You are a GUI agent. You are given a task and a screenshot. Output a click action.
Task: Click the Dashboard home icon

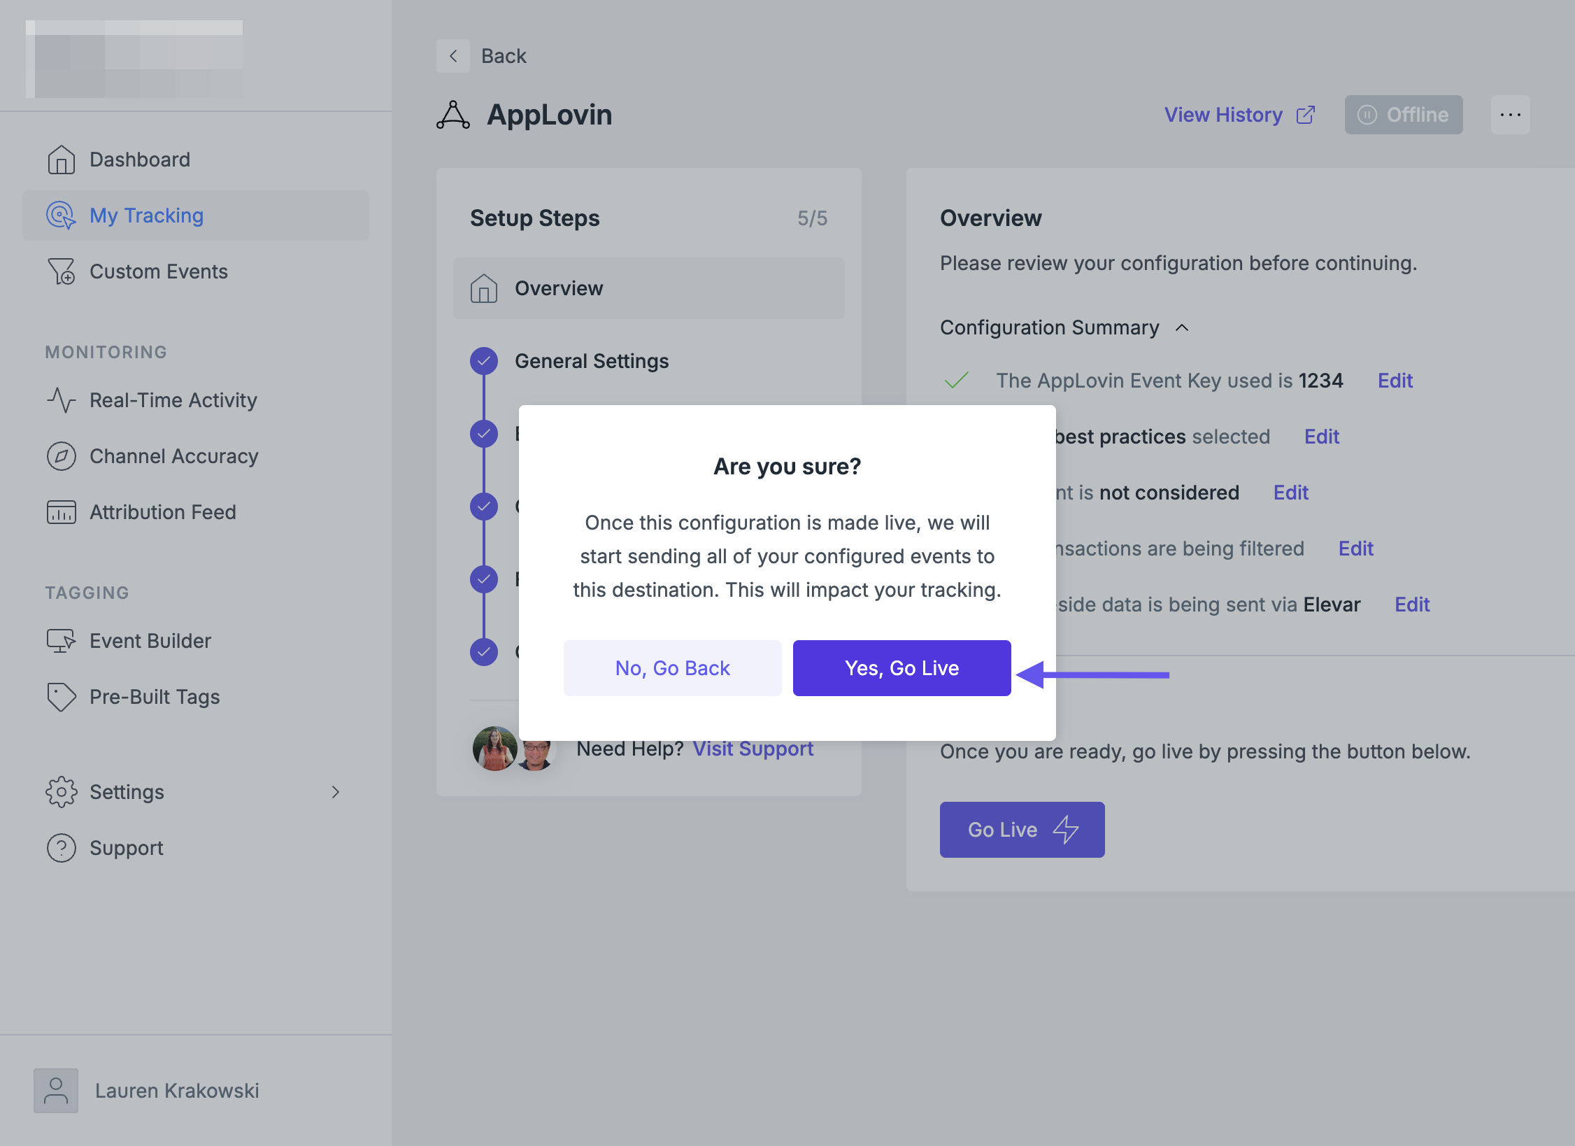point(62,160)
